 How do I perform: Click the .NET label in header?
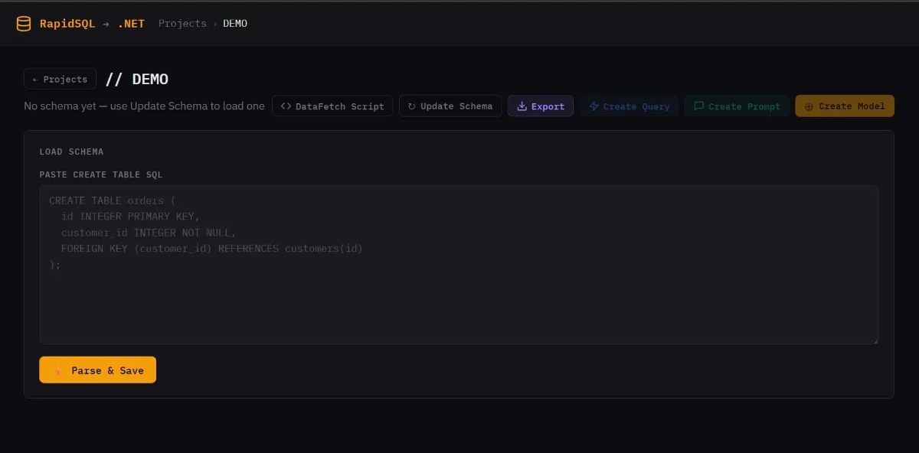pyautogui.click(x=131, y=24)
